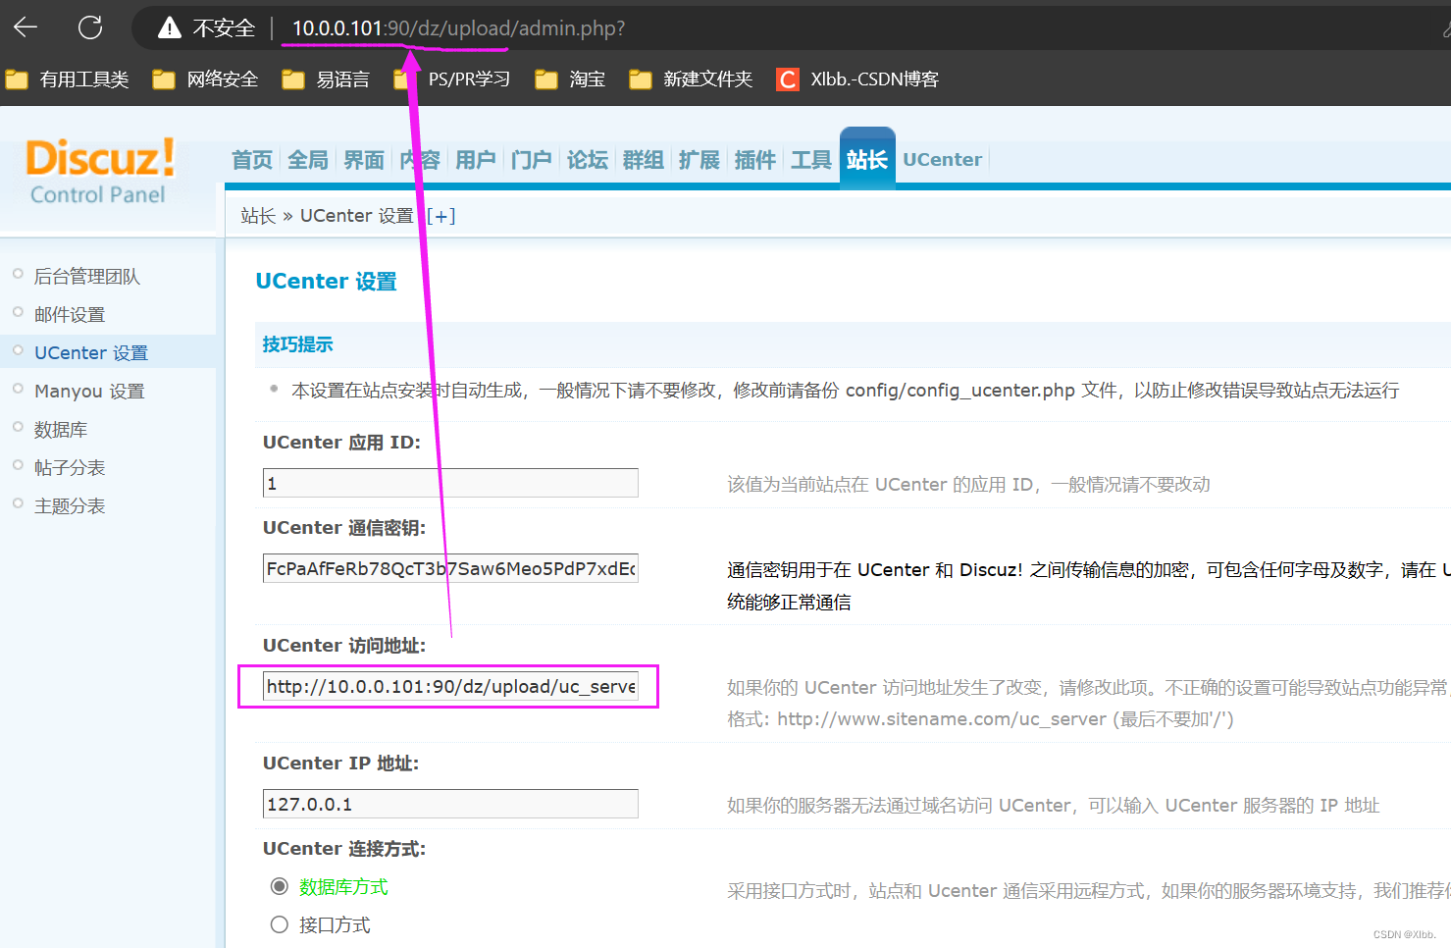This screenshot has height=948, width=1451.
Task: Select the 接口方式 radio button
Action: tap(279, 923)
